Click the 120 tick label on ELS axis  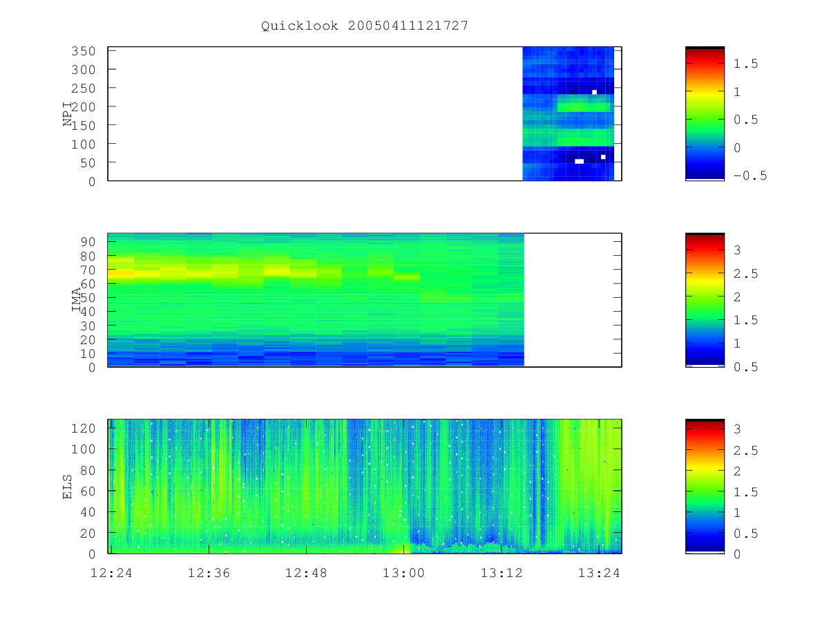[x=84, y=428]
